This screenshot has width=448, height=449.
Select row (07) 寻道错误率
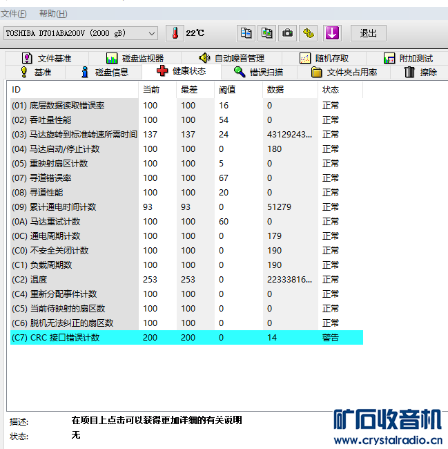(x=186, y=178)
